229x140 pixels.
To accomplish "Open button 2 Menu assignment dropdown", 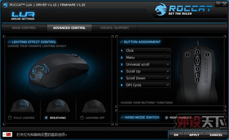I will pos(148,57).
